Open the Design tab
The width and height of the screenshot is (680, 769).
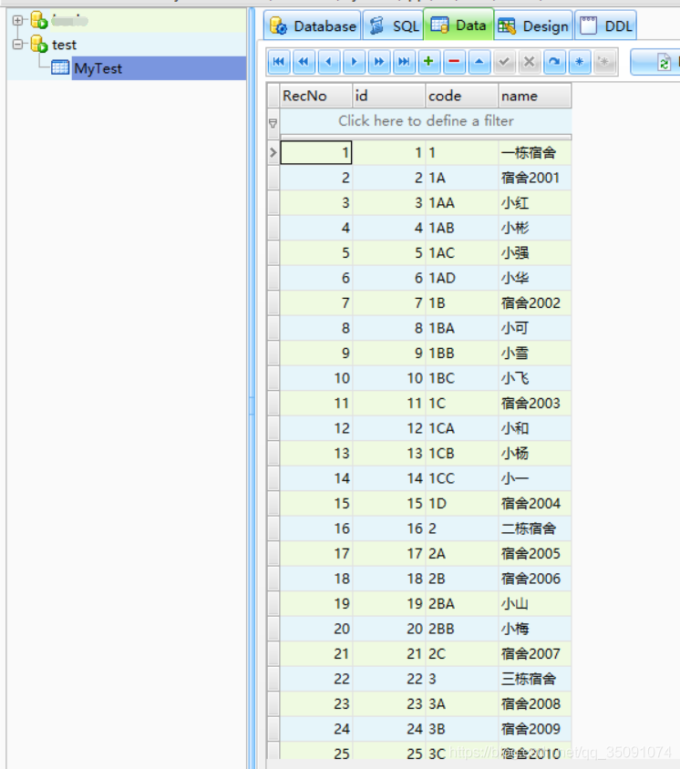tap(533, 26)
